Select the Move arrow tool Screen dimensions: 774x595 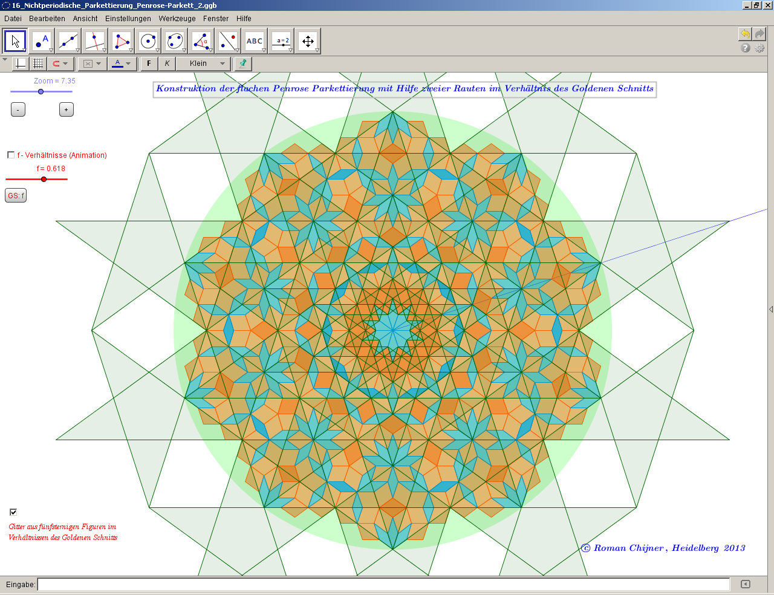pyautogui.click(x=15, y=41)
